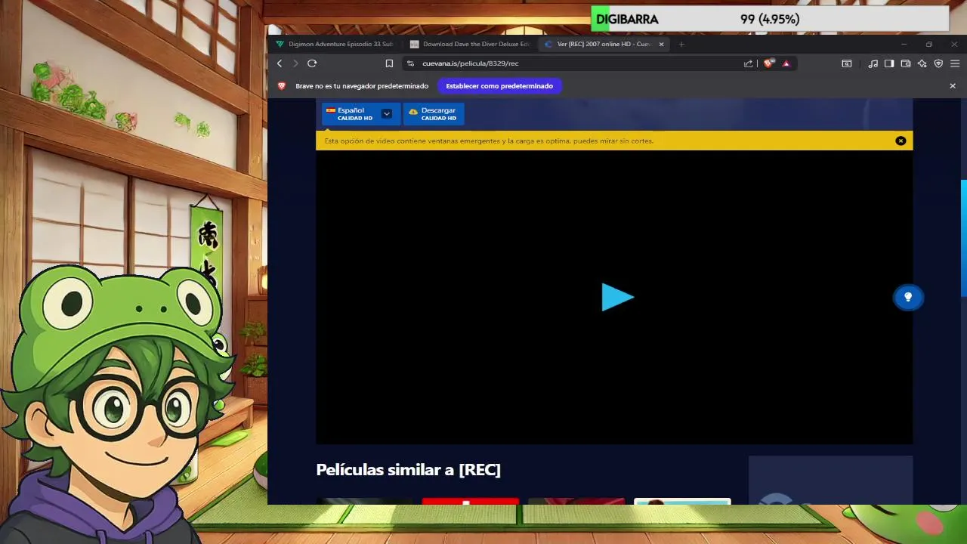Click the Descargar Calidad HD button

434,114
